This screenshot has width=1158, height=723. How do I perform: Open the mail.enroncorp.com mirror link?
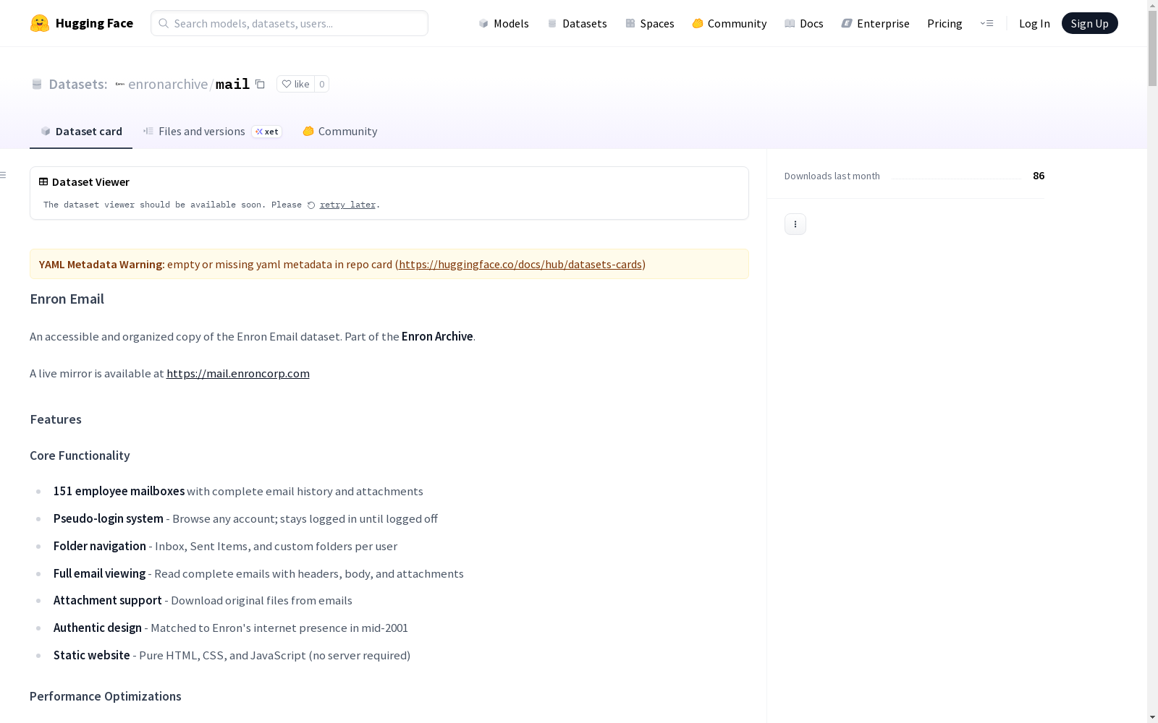pyautogui.click(x=238, y=373)
